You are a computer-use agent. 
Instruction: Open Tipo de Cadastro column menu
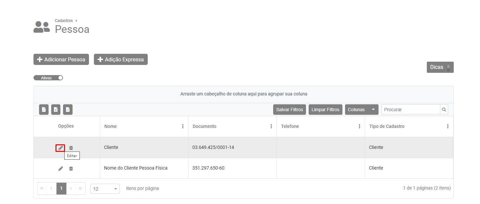(448, 126)
